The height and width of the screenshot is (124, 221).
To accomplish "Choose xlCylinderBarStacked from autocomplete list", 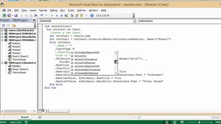I will [x=86, y=73].
